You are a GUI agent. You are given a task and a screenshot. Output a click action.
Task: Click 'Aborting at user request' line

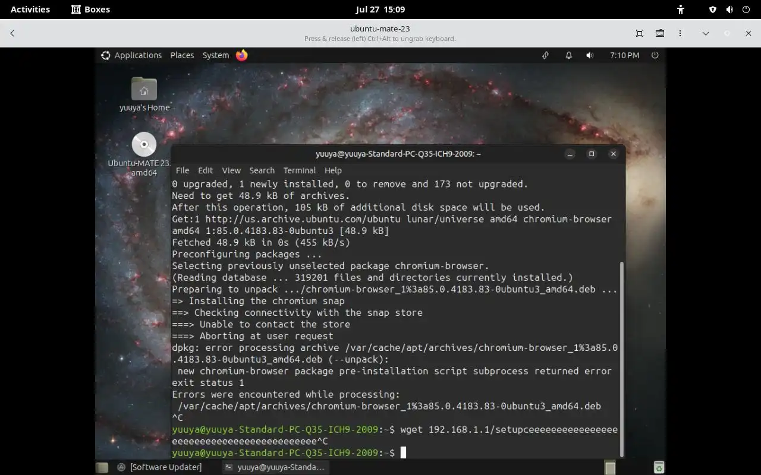click(253, 336)
